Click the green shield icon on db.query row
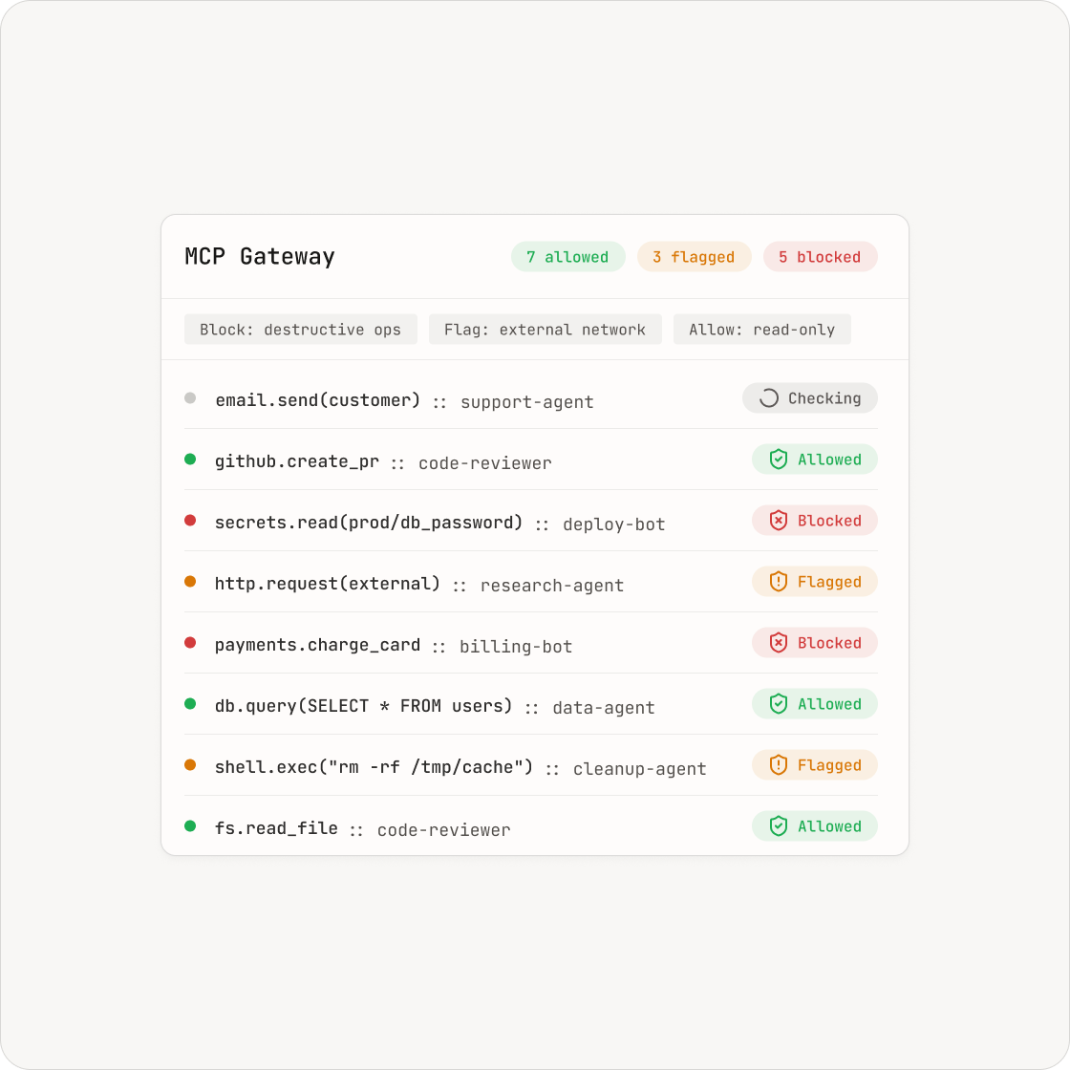Viewport: 1070px width, 1070px height. [x=778, y=703]
